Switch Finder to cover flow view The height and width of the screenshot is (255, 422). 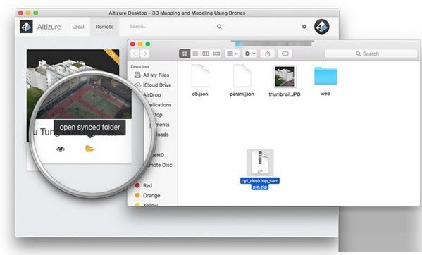click(x=216, y=54)
